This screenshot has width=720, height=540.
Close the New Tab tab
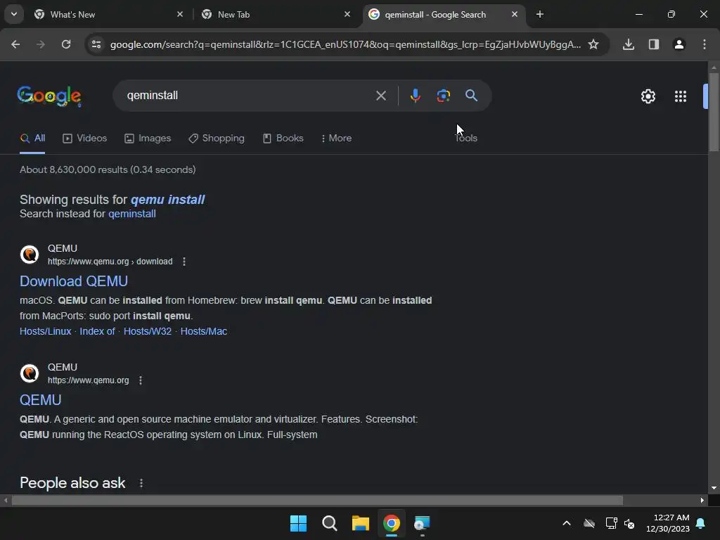click(x=347, y=14)
